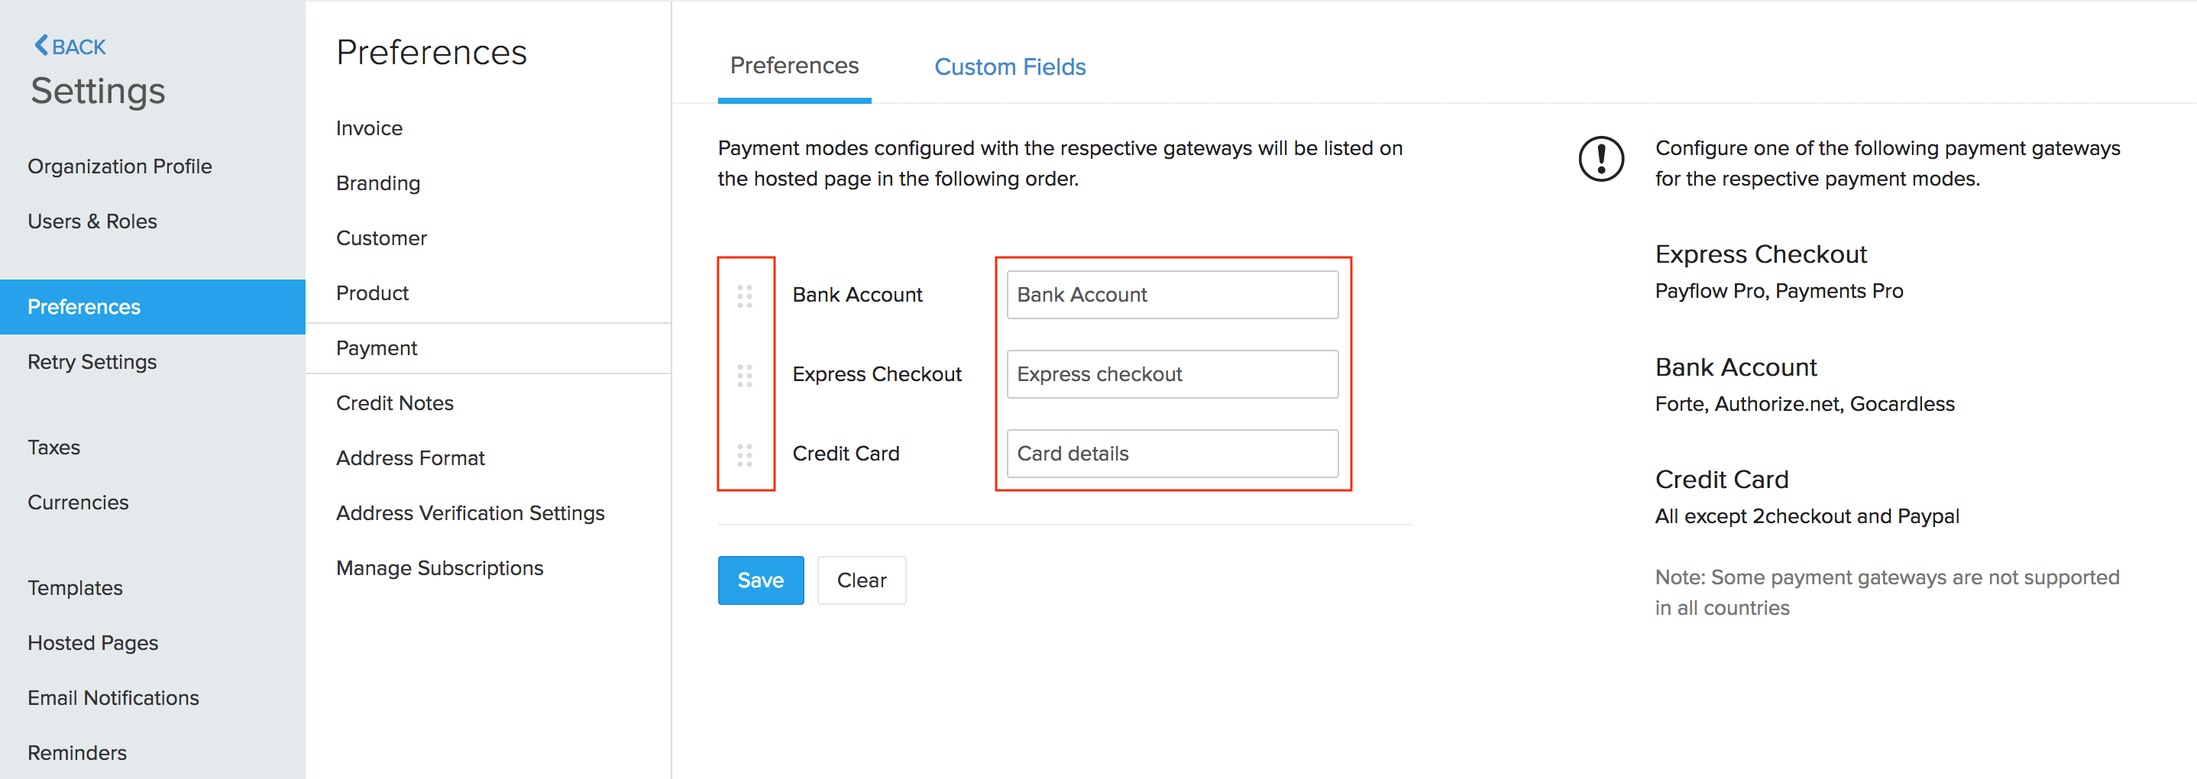
Task: Select Manage Subscriptions
Action: tap(440, 567)
